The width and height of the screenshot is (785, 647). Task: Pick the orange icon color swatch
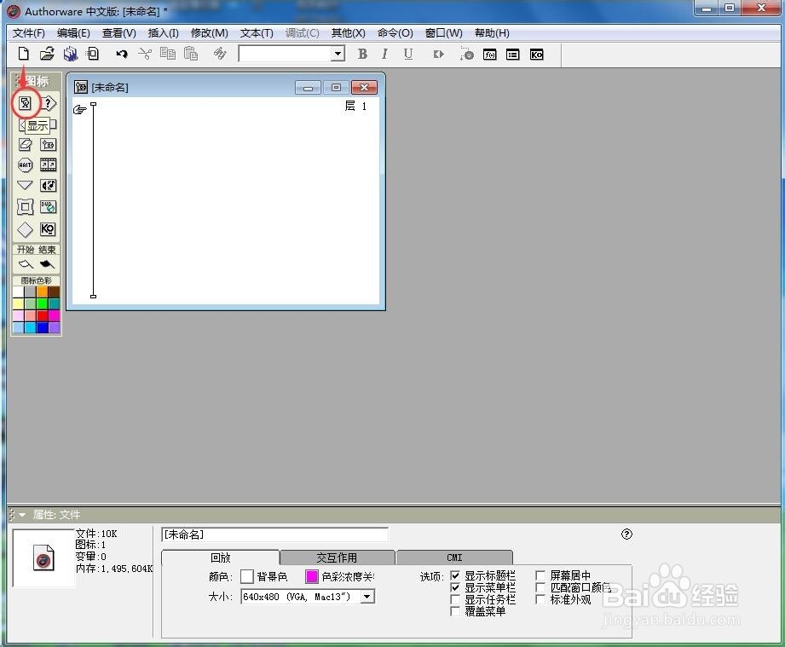pyautogui.click(x=42, y=292)
